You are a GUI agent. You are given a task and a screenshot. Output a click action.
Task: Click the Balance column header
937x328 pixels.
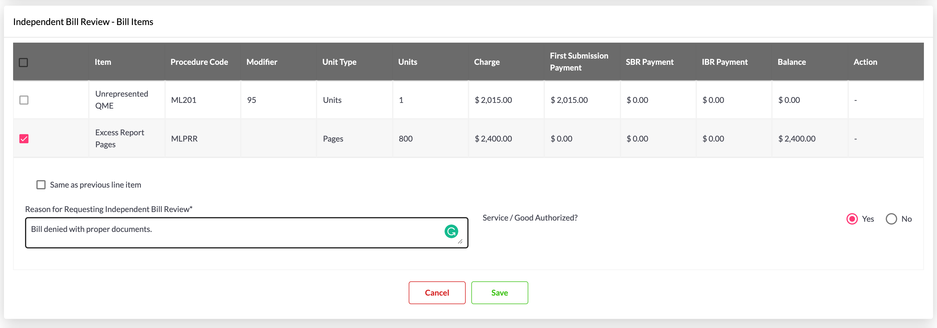pos(792,62)
